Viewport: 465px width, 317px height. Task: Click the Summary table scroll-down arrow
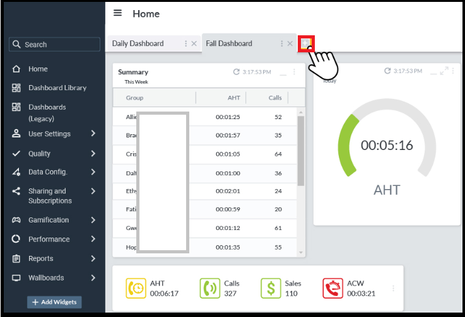click(301, 253)
